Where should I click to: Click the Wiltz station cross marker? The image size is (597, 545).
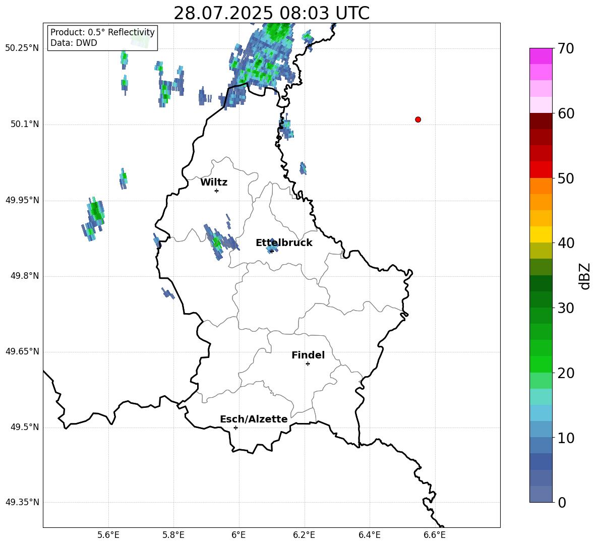pyautogui.click(x=217, y=191)
